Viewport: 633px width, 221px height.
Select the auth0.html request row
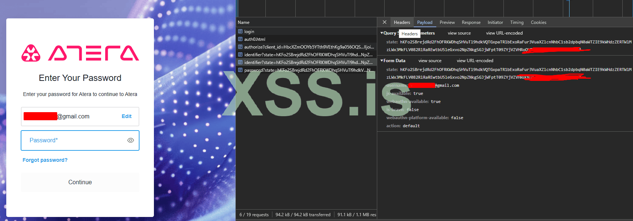tap(306, 39)
